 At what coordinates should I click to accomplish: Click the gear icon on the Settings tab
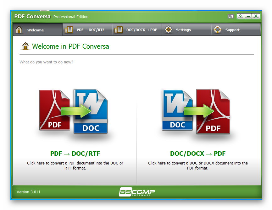[169, 30]
